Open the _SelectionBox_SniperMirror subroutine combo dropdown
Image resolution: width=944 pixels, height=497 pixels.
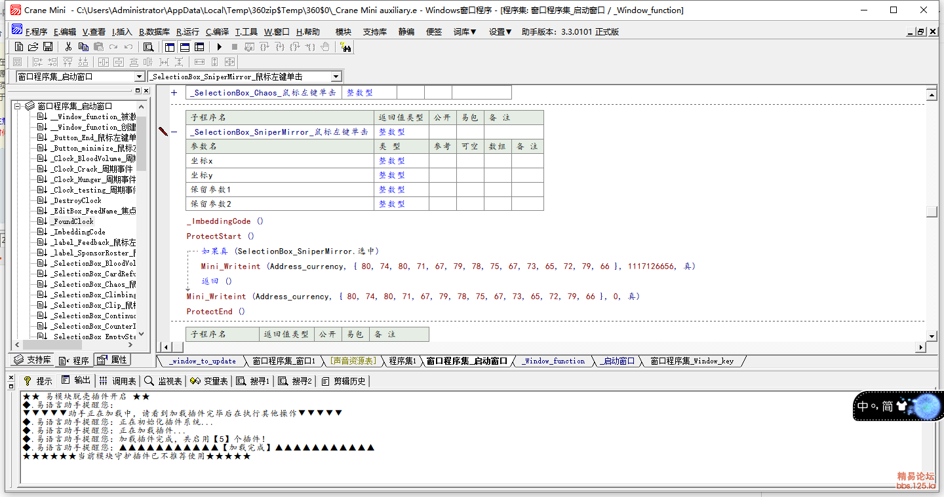[336, 77]
